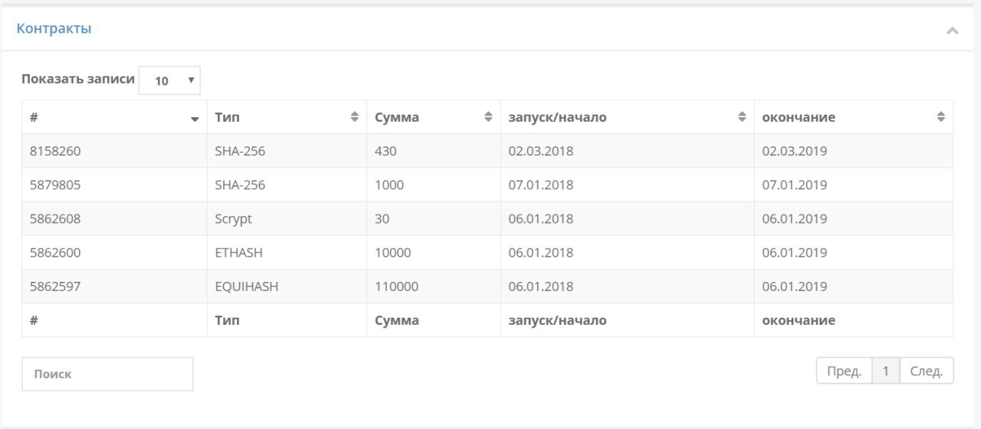Sort by окончание column arrows
Screen dimensions: 981x429
[941, 117]
